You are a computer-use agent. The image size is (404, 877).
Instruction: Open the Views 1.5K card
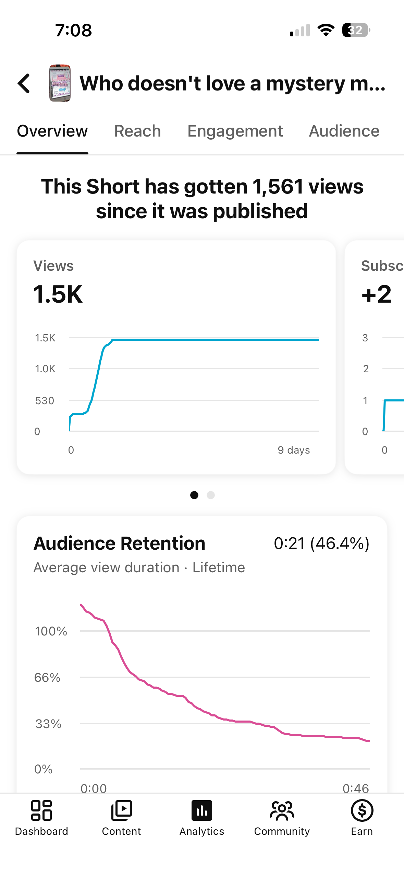point(176,357)
